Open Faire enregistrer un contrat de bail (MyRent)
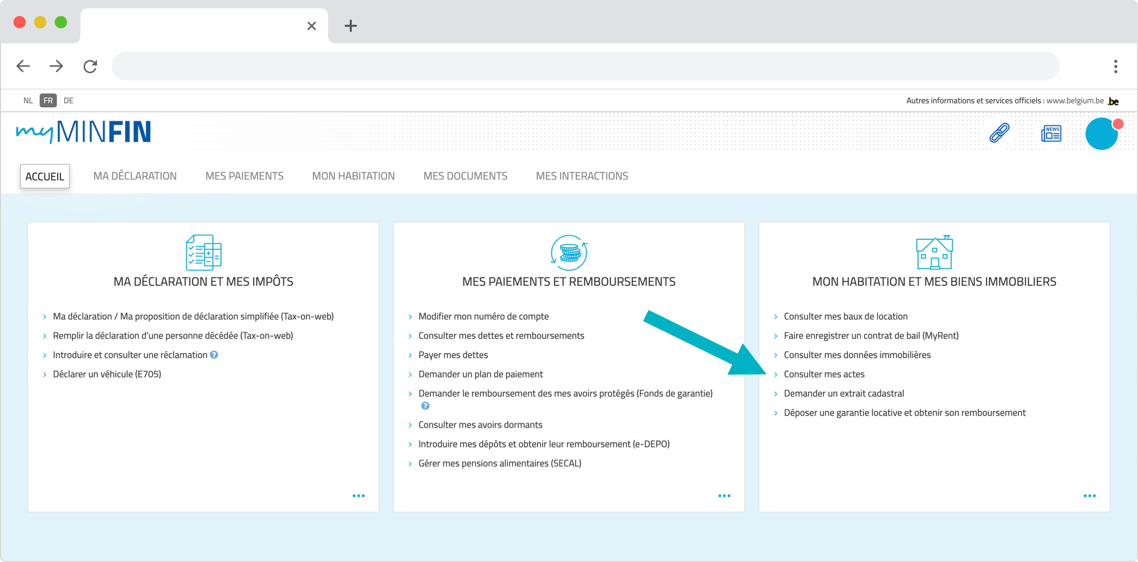The width and height of the screenshot is (1138, 562). coord(871,336)
